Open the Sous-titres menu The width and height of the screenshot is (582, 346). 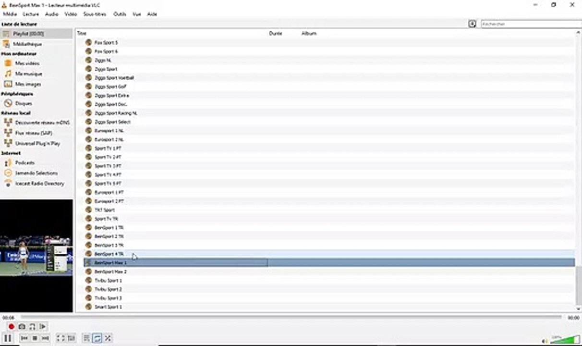tap(95, 14)
